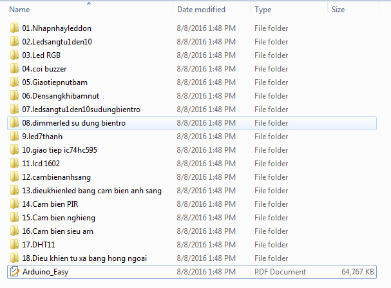Click folder icon of 13.dieukhienled bang cam bien anh sang

(14, 191)
